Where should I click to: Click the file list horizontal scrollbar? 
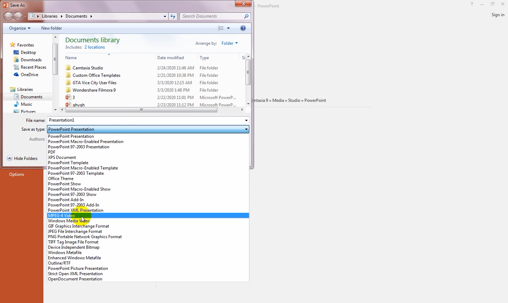pos(141,110)
